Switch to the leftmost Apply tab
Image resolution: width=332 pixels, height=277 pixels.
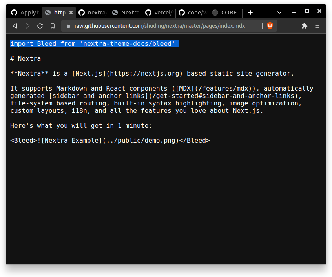[24, 12]
